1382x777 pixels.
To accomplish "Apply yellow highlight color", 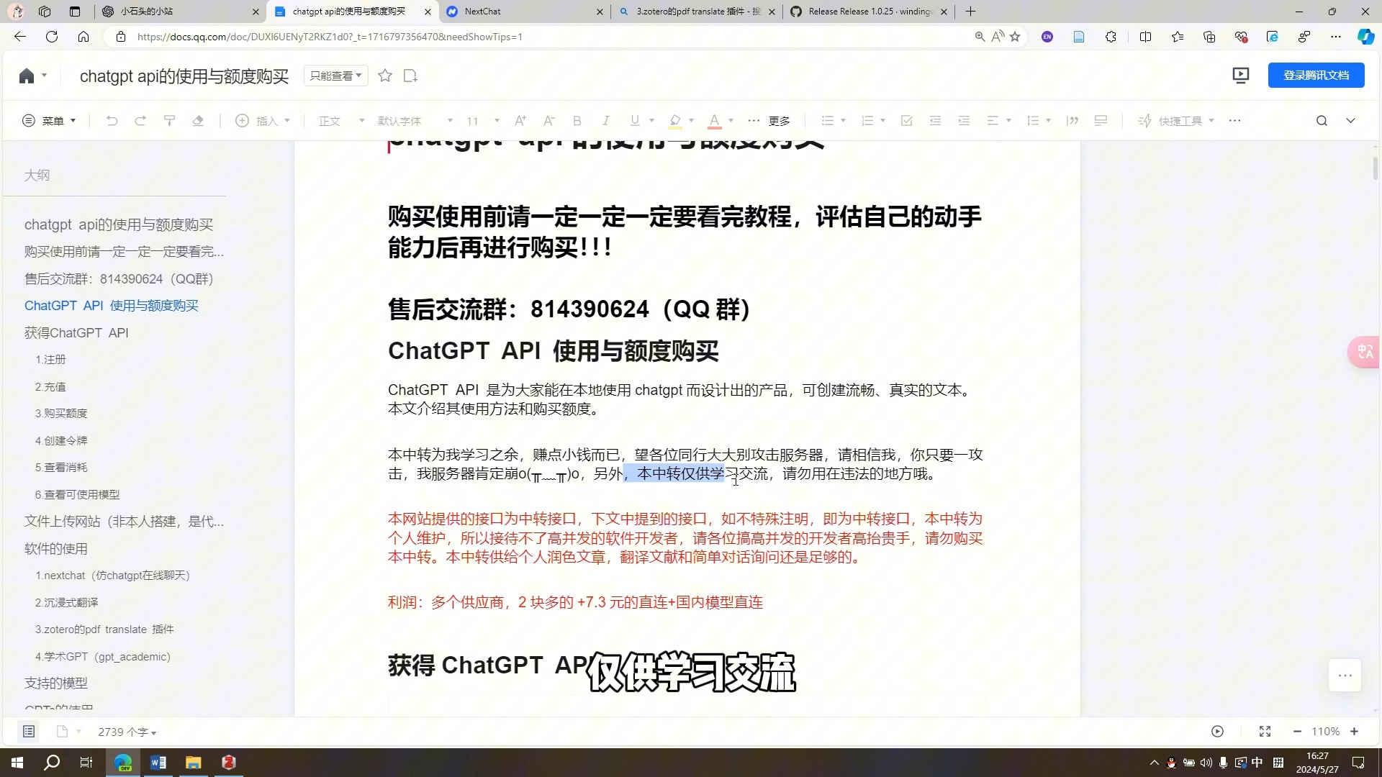I will coord(674,121).
